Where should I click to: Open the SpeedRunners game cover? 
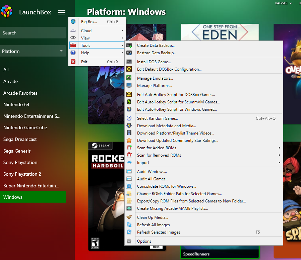(x=220, y=252)
